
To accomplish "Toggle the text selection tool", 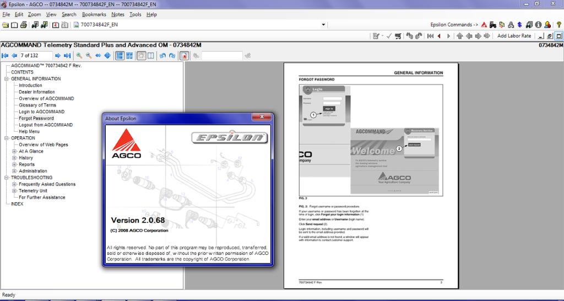I will click(151, 55).
